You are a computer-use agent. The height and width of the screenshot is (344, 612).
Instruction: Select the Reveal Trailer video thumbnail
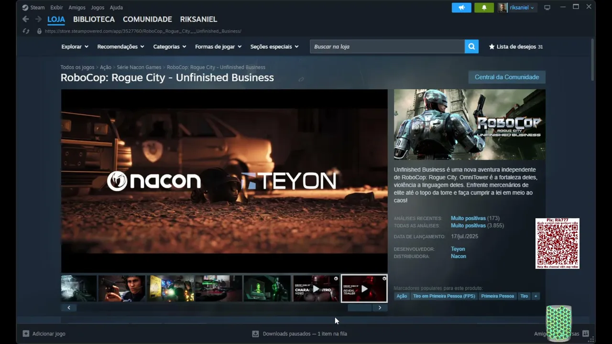point(364,289)
